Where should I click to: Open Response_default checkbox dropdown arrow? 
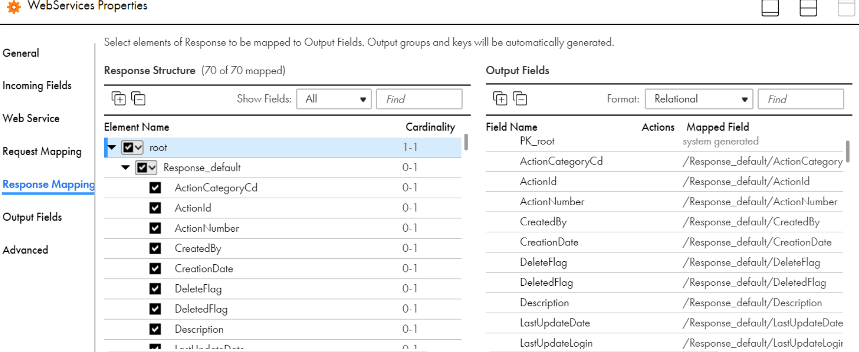pyautogui.click(x=152, y=167)
